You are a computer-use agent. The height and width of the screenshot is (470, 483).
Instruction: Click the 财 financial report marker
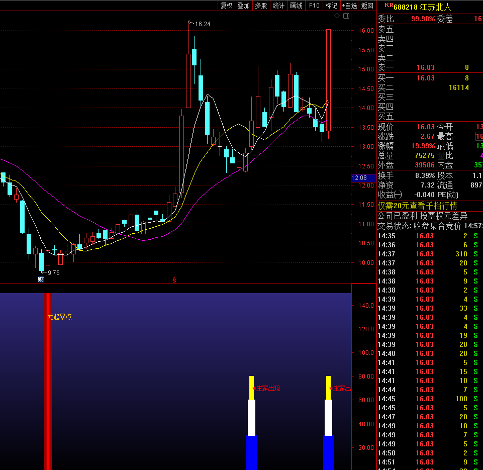(x=41, y=279)
